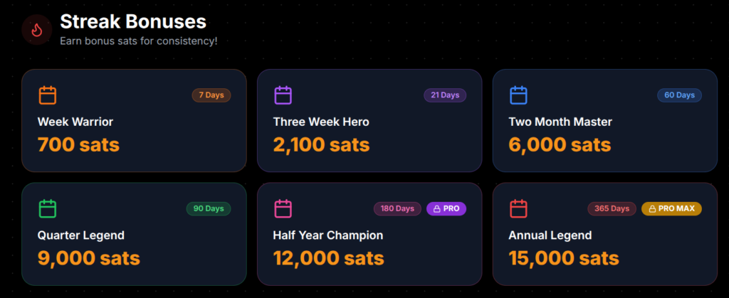The width and height of the screenshot is (729, 298).
Task: Open the Two Month Master card title
Action: (x=560, y=122)
